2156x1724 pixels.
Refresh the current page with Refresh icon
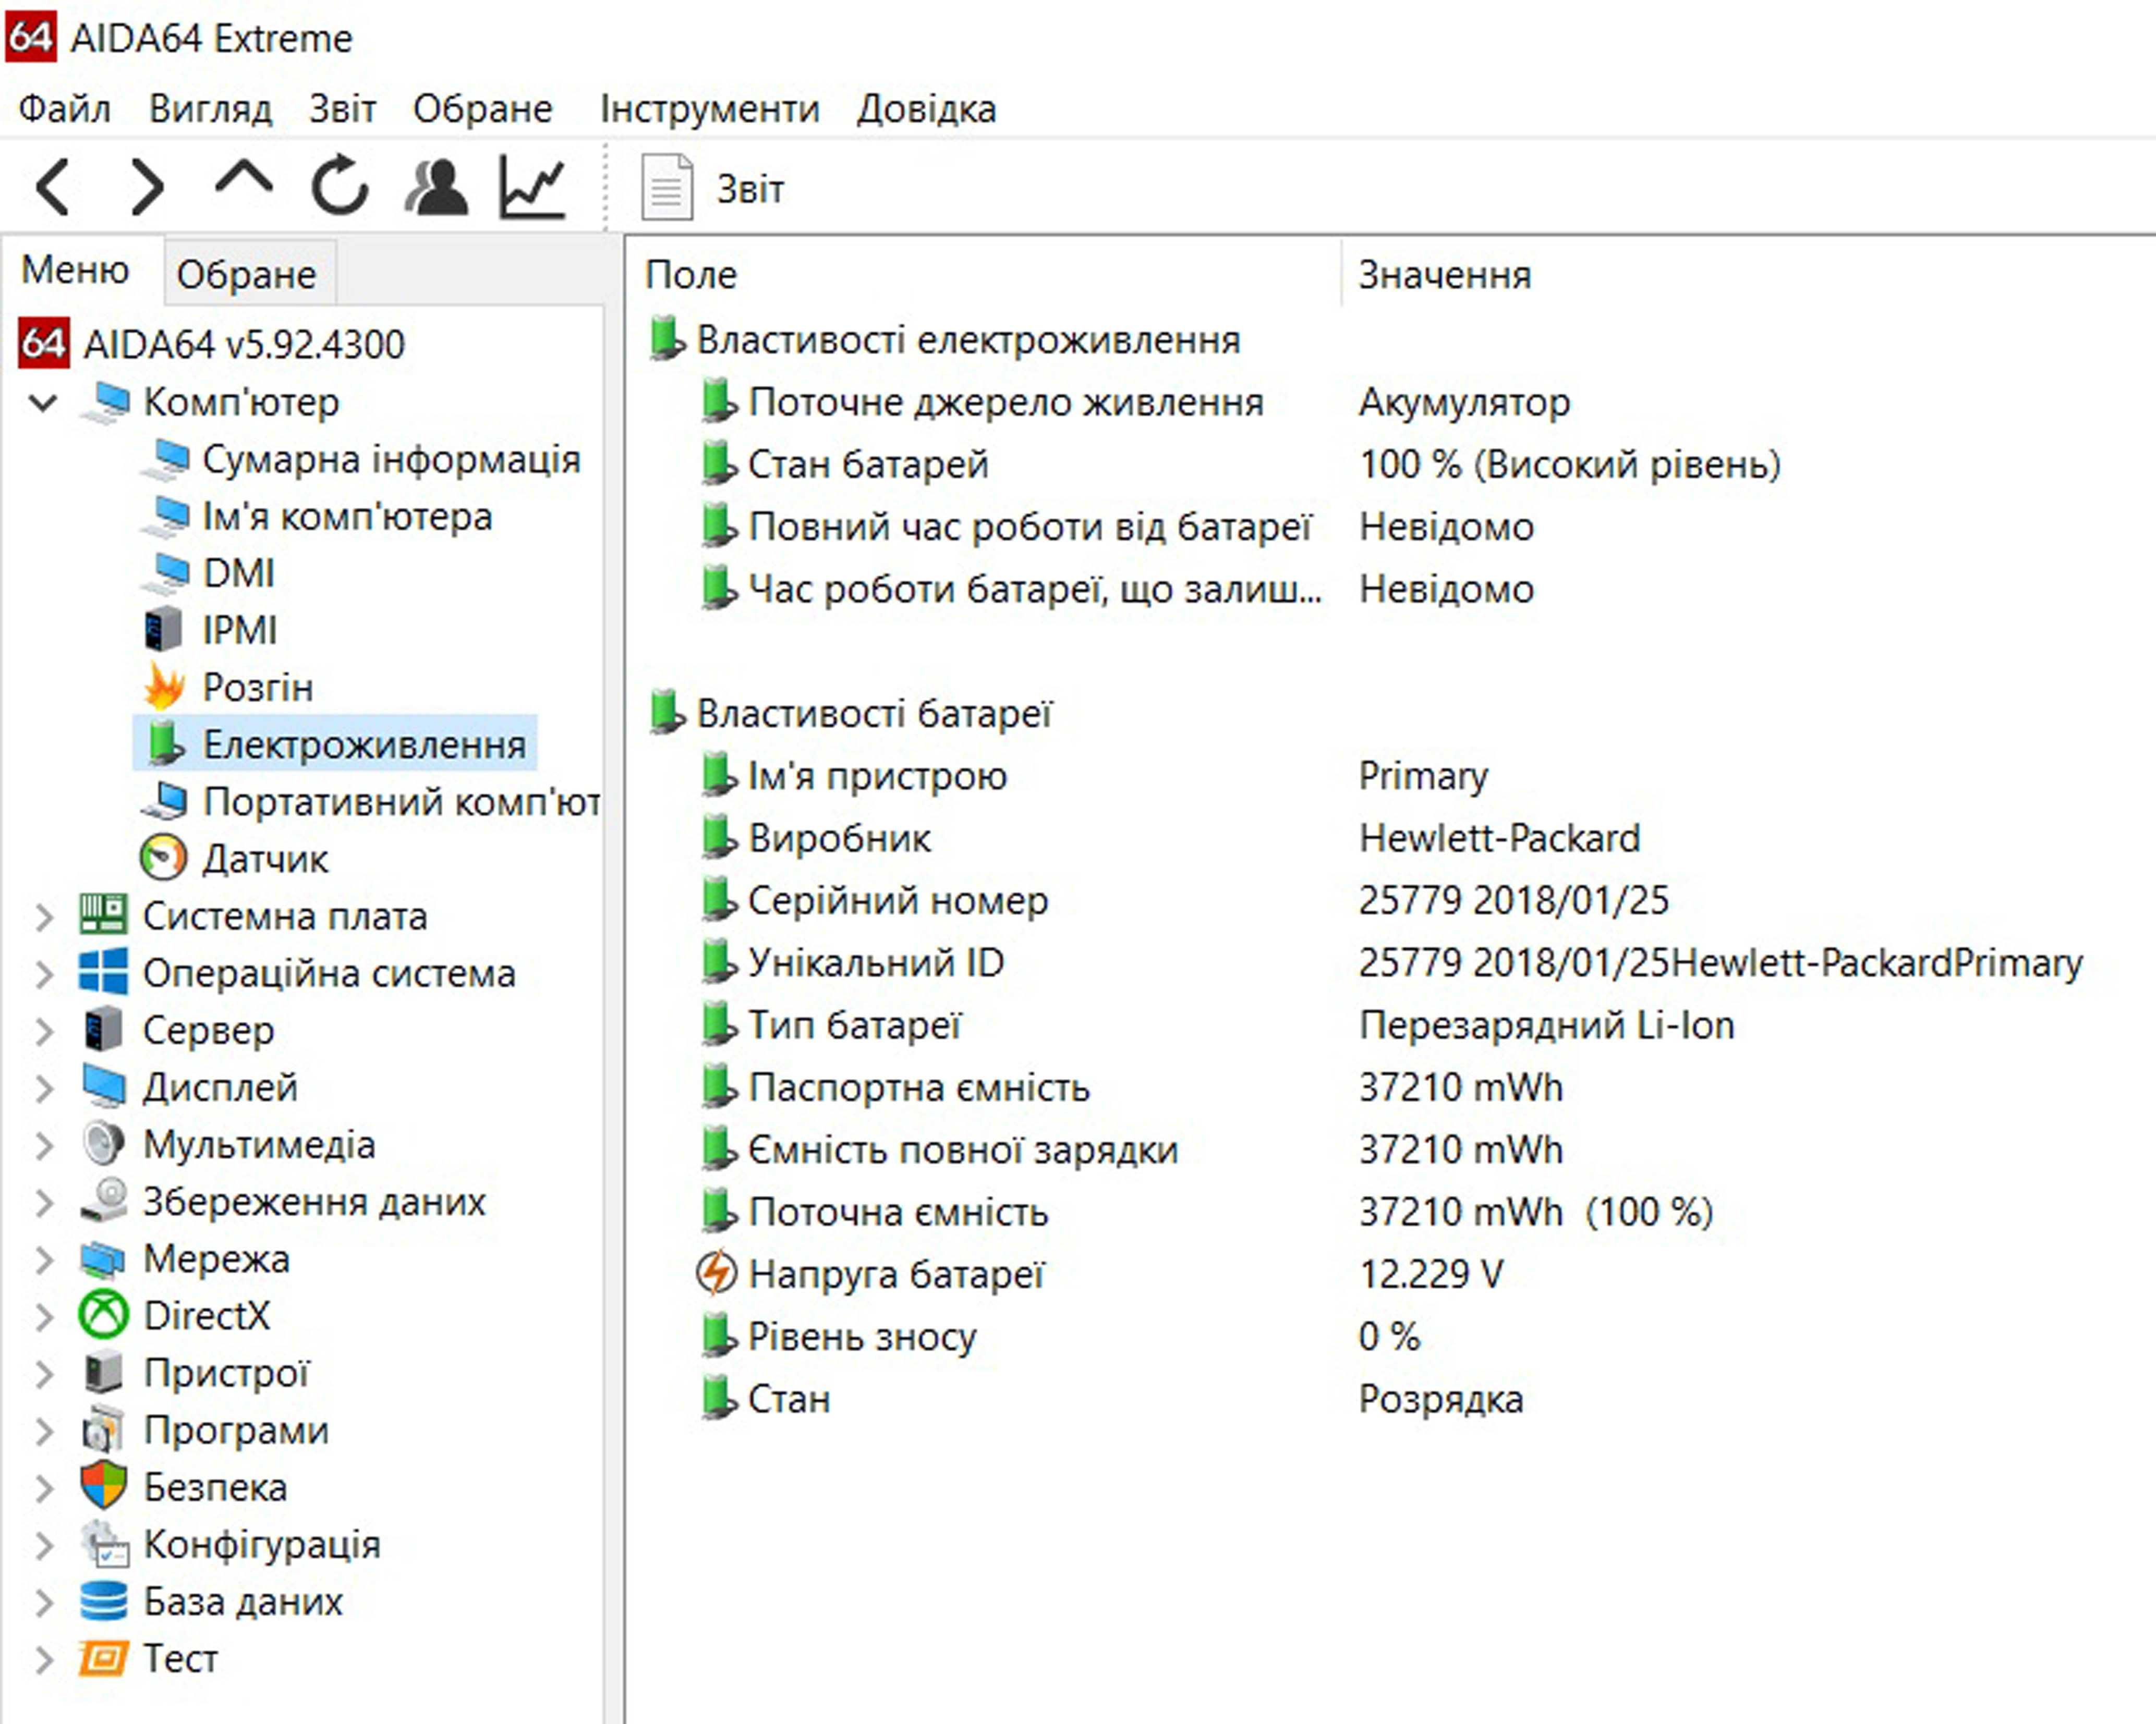pyautogui.click(x=339, y=185)
